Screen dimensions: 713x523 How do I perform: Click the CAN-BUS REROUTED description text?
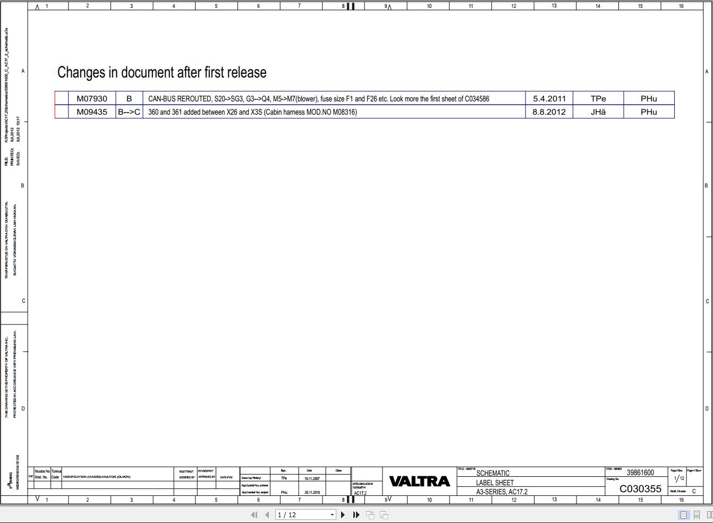(319, 99)
